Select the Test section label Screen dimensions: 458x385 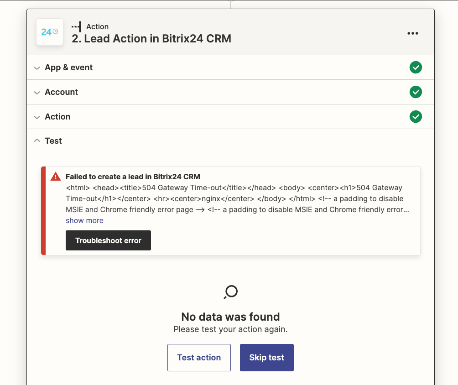coord(53,141)
